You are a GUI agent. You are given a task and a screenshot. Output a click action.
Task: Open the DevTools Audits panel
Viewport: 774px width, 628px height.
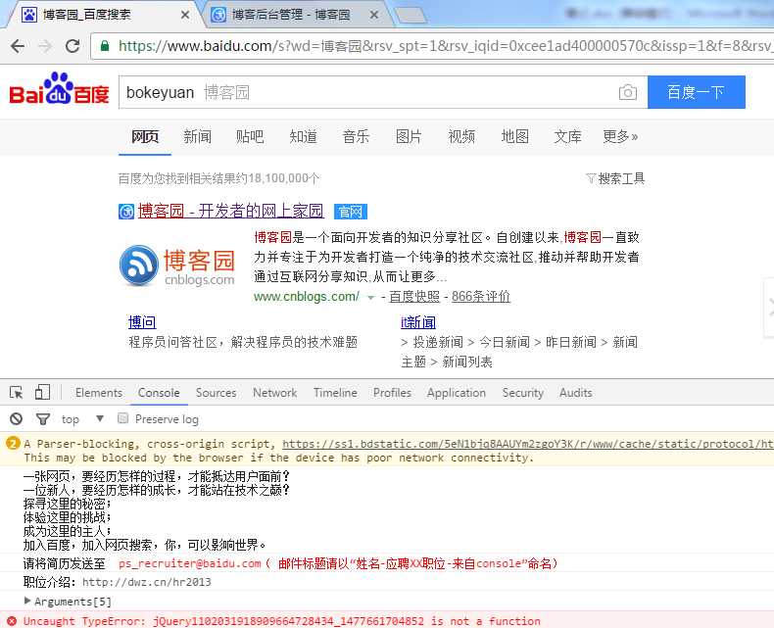coord(575,393)
